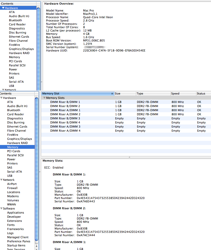211x250 pixels.
Task: Collapse the Memory Slots group row
Action: click(45, 98)
